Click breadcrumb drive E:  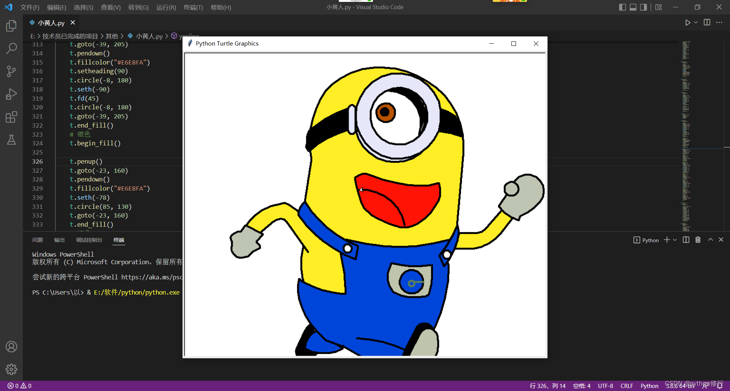[33, 36]
